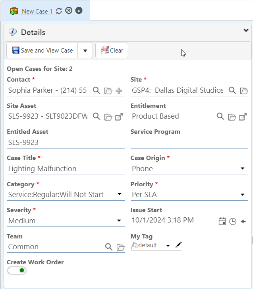Open the Category dropdown

click(119, 194)
